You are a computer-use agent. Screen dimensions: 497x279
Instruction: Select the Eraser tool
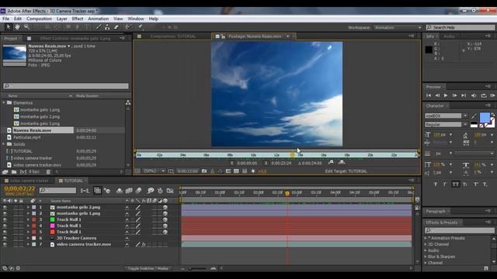click(x=116, y=27)
